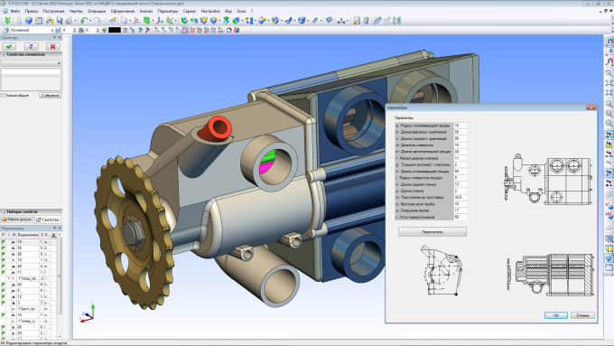The height and width of the screenshot is (346, 614).
Task: Click the green double-chevron toolbar icon
Action: (7, 21)
